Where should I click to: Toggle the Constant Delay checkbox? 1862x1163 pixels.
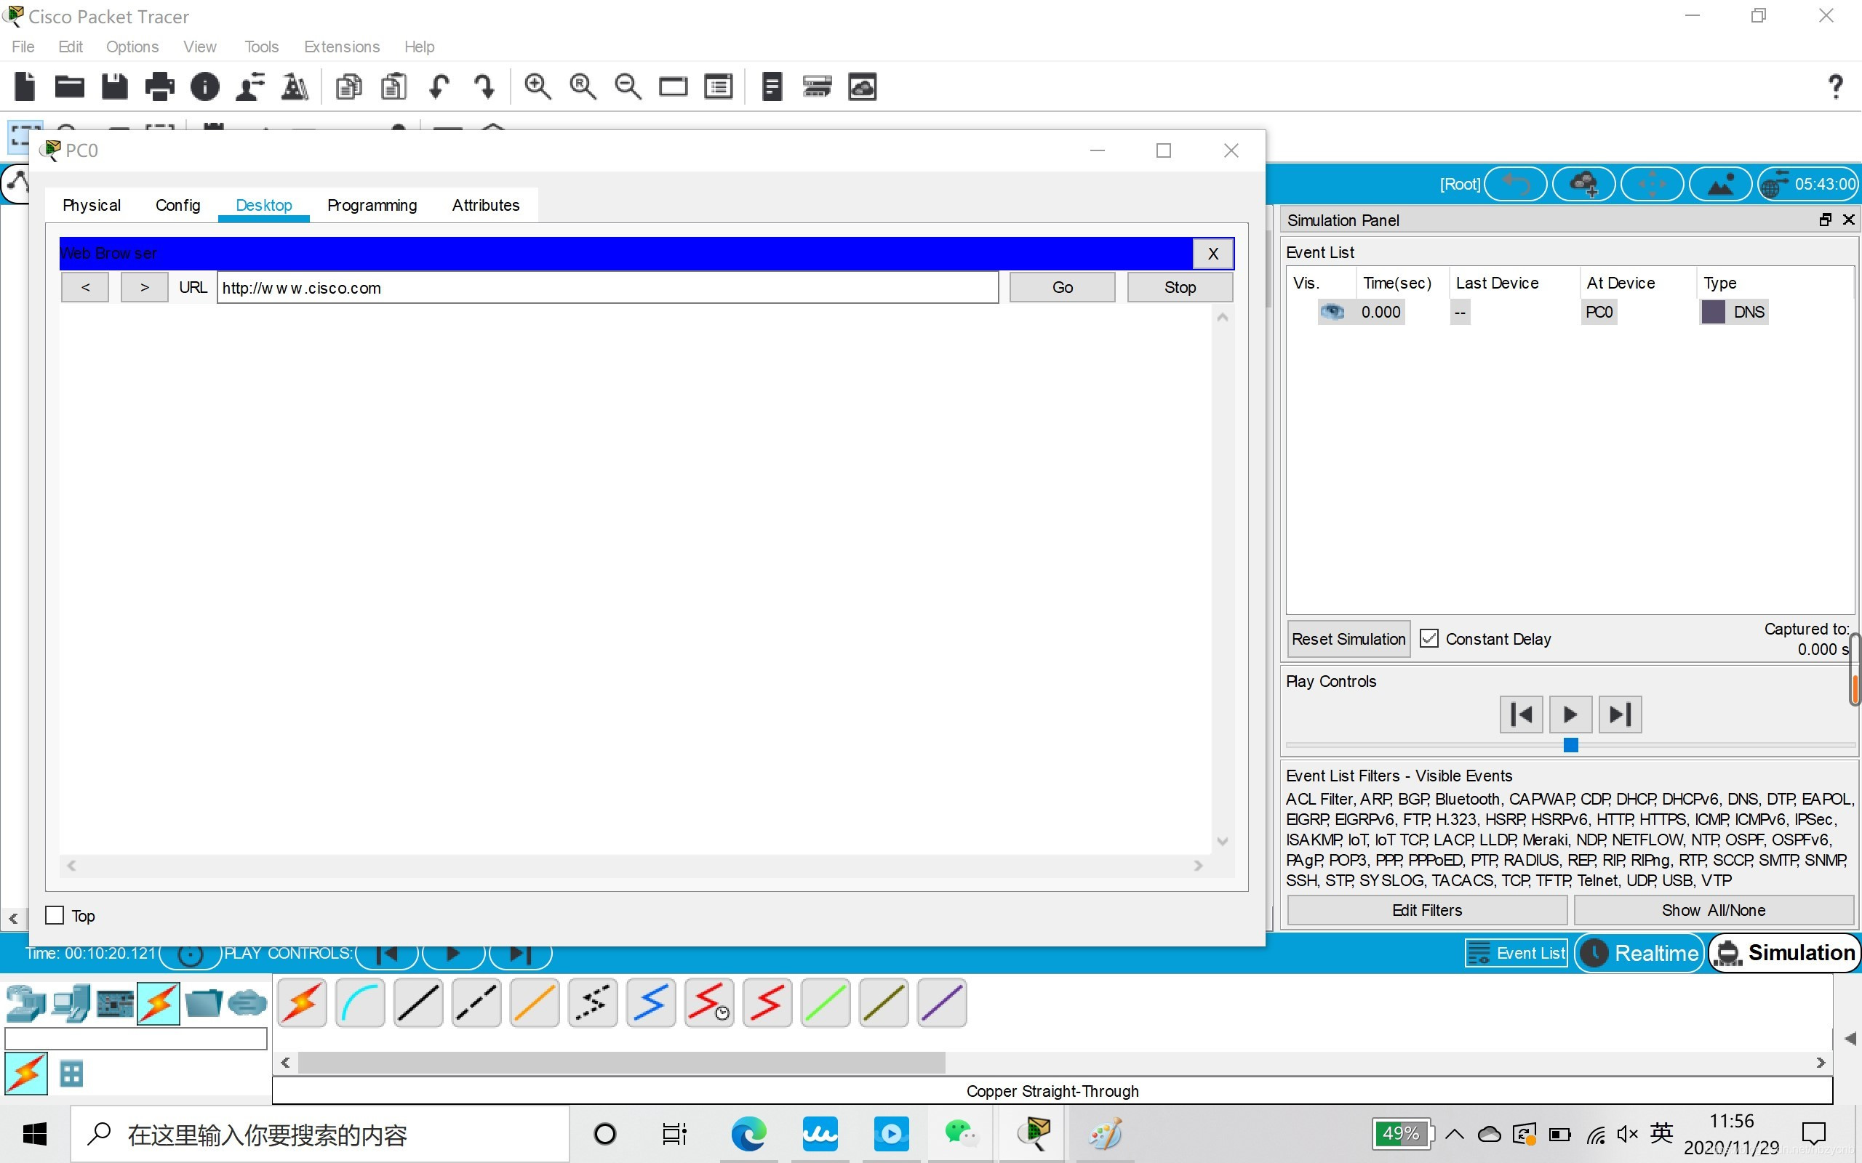tap(1429, 638)
